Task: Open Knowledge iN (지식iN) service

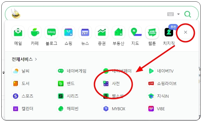Action: [x=158, y=96]
